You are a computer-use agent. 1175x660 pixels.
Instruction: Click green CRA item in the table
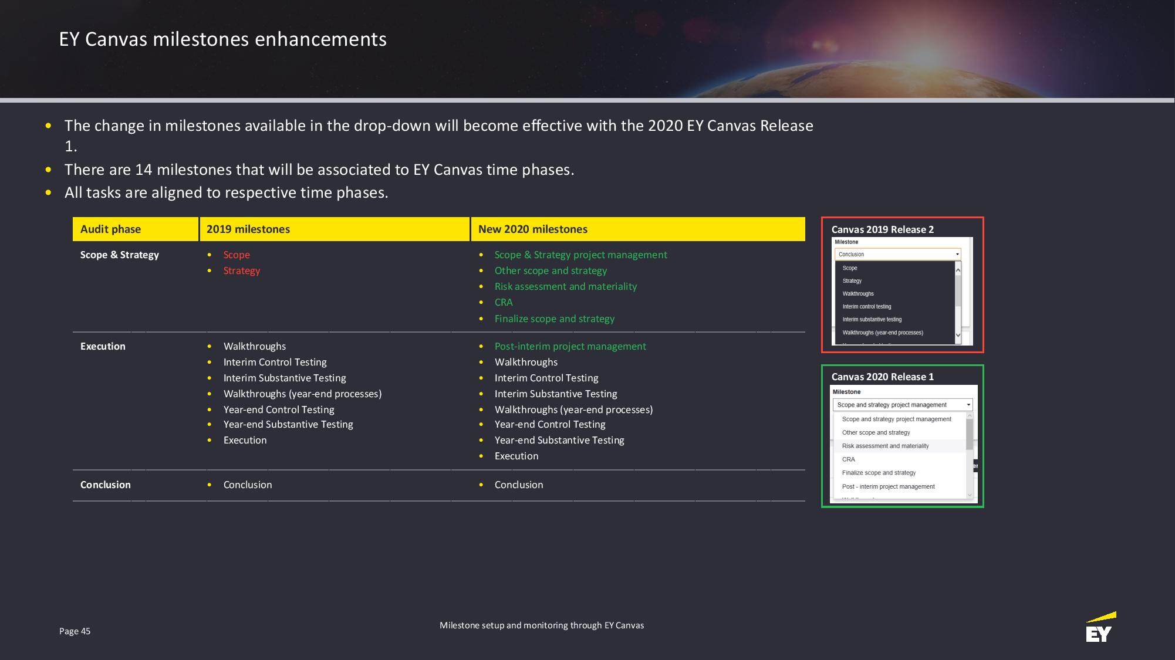point(503,302)
